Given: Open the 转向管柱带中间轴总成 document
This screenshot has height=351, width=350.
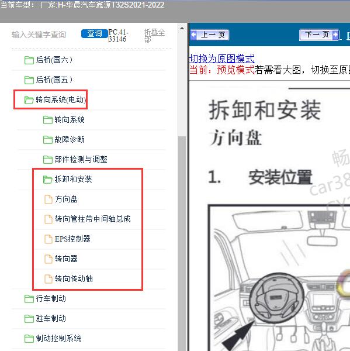Looking at the screenshot, I should [x=93, y=219].
